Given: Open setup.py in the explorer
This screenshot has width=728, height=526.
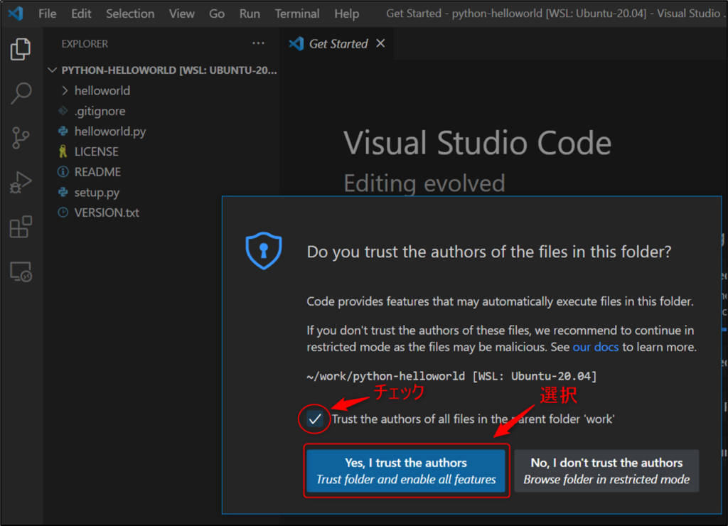Looking at the screenshot, I should click(163, 192).
